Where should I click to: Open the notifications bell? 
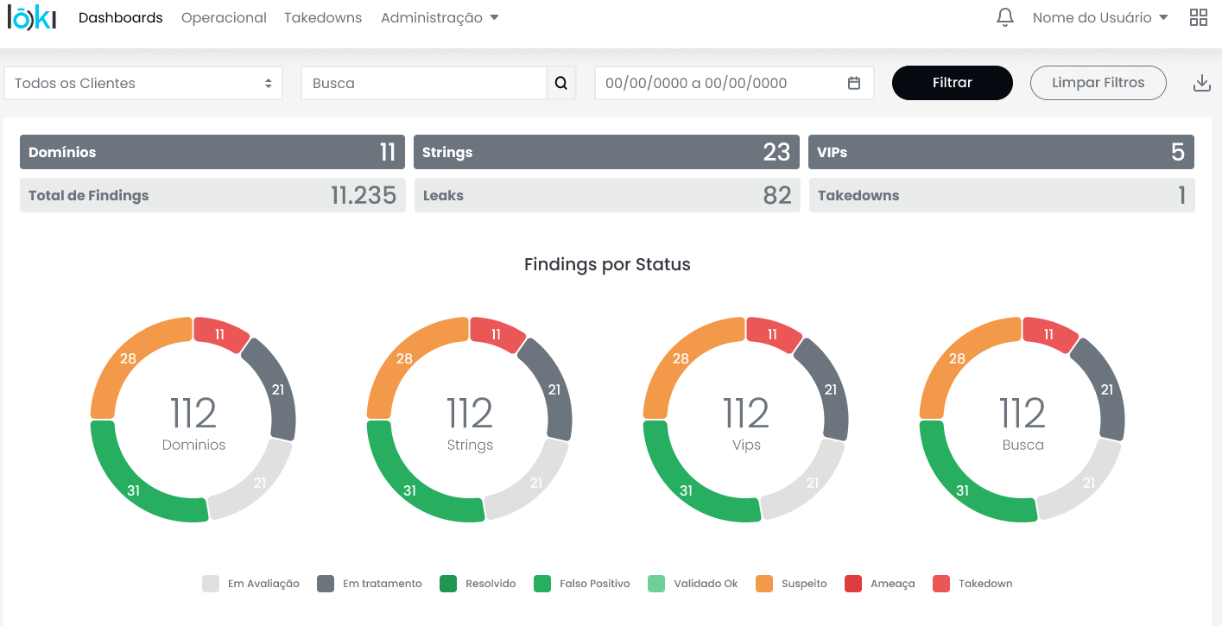click(x=1005, y=17)
